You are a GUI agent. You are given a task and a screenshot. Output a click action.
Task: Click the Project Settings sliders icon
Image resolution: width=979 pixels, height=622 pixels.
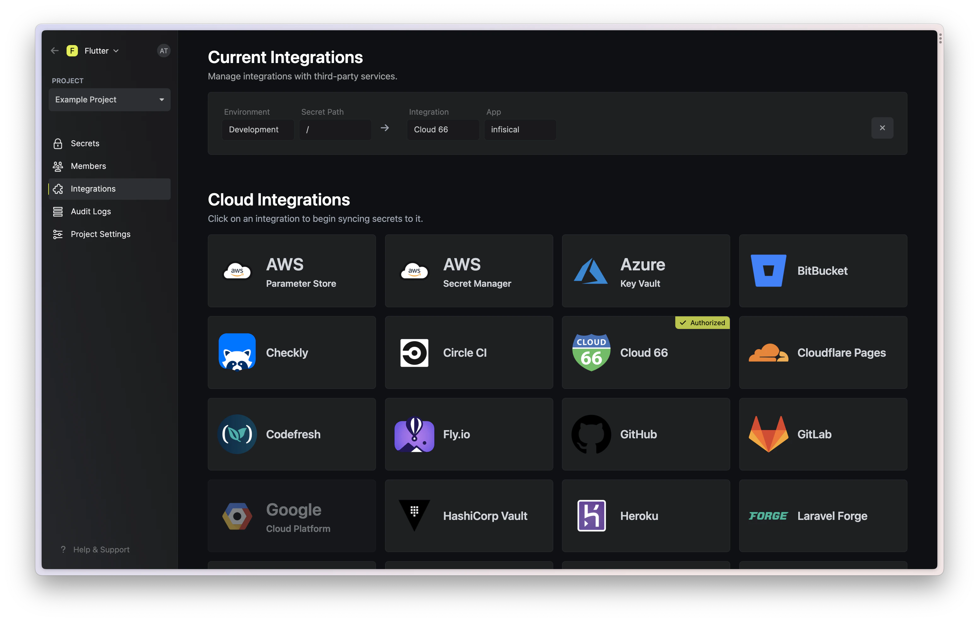tap(58, 234)
